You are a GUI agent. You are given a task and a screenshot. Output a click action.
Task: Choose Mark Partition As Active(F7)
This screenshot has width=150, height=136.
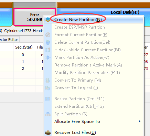pyautogui.click(x=94, y=57)
